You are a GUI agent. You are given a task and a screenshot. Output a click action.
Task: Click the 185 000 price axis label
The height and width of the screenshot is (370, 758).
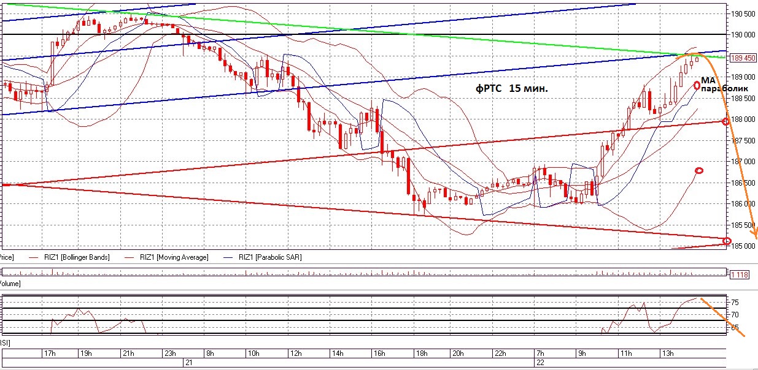(743, 246)
